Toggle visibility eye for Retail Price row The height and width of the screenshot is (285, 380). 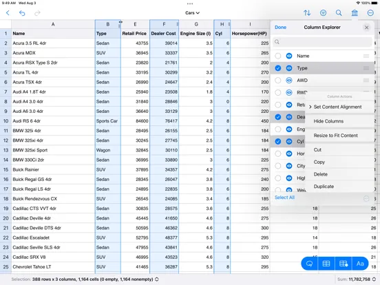click(x=289, y=105)
